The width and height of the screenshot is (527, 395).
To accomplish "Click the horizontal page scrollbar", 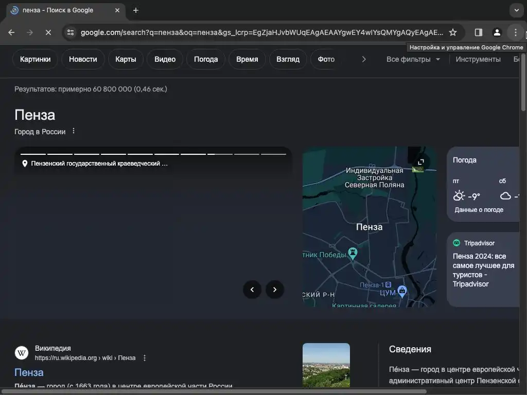I will [215, 391].
